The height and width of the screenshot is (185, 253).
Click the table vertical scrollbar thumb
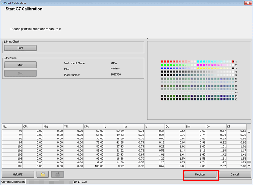(249, 162)
